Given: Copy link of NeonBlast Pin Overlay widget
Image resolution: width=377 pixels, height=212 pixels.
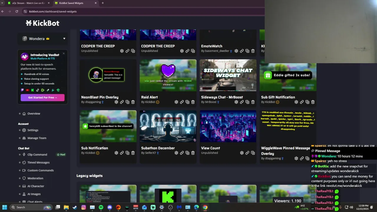Looking at the screenshot, I should (122, 102).
